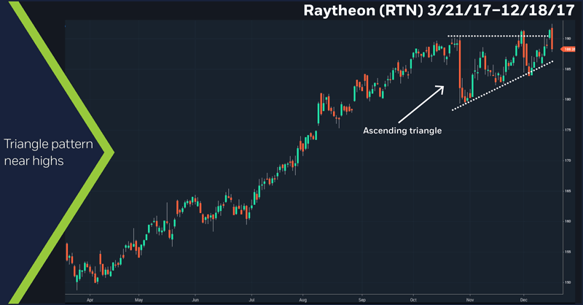This screenshot has width=583, height=305.
Task: Select the May label on the time axis
Action: [x=138, y=299]
